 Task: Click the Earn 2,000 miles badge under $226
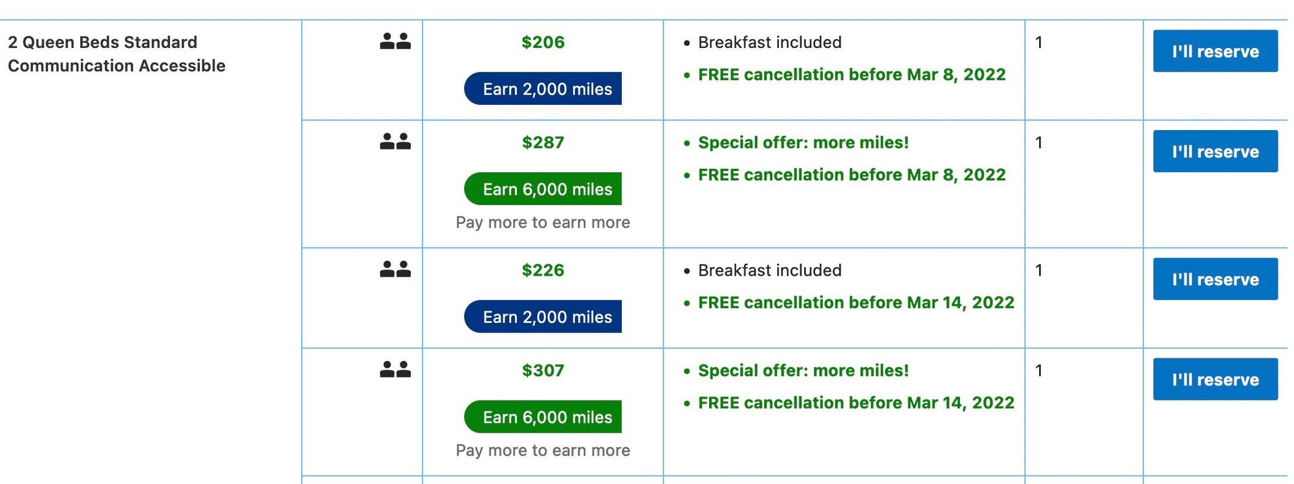543,316
